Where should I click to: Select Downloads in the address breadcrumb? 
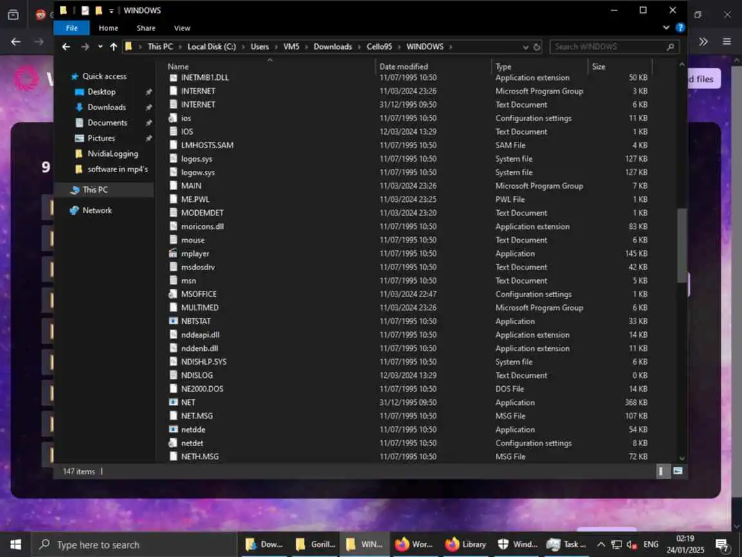click(x=332, y=46)
